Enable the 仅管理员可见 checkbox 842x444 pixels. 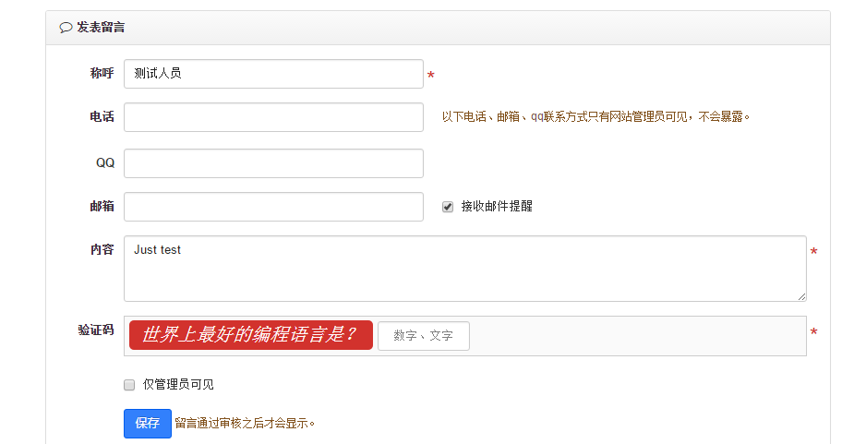tap(129, 385)
